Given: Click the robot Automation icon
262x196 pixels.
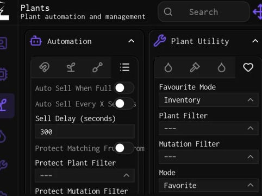Looking at the screenshot, I should point(36,41).
